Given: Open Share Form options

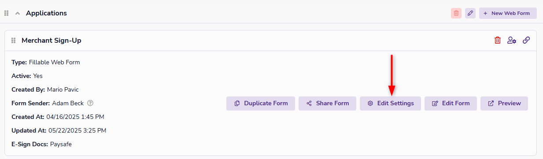Looking at the screenshot, I should click(x=327, y=103).
